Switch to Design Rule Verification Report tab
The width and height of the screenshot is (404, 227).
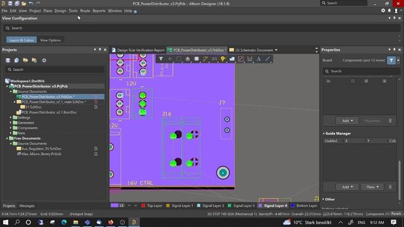point(138,50)
